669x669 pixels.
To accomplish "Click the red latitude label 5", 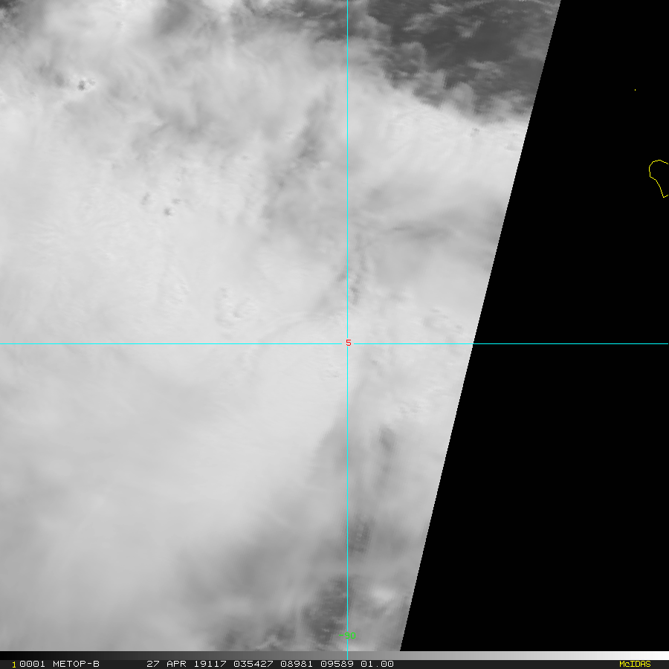I will point(348,343).
